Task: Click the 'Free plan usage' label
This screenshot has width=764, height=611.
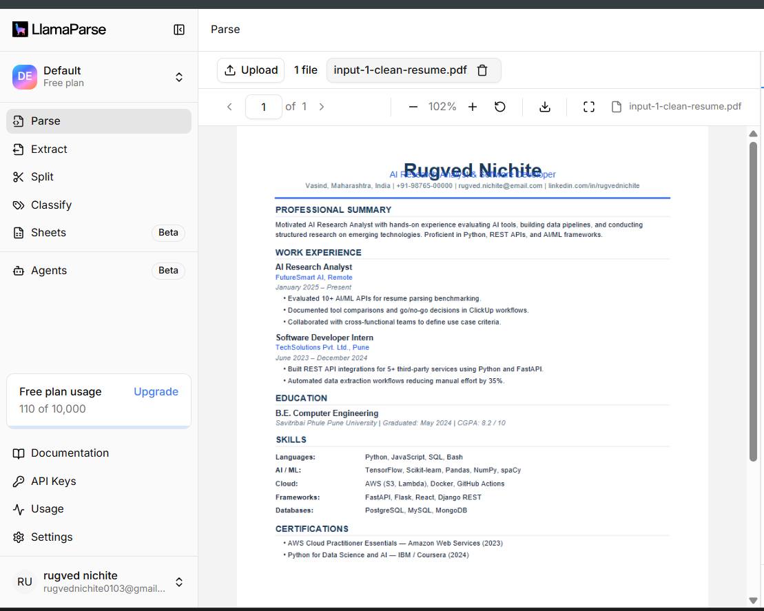Action: click(61, 392)
